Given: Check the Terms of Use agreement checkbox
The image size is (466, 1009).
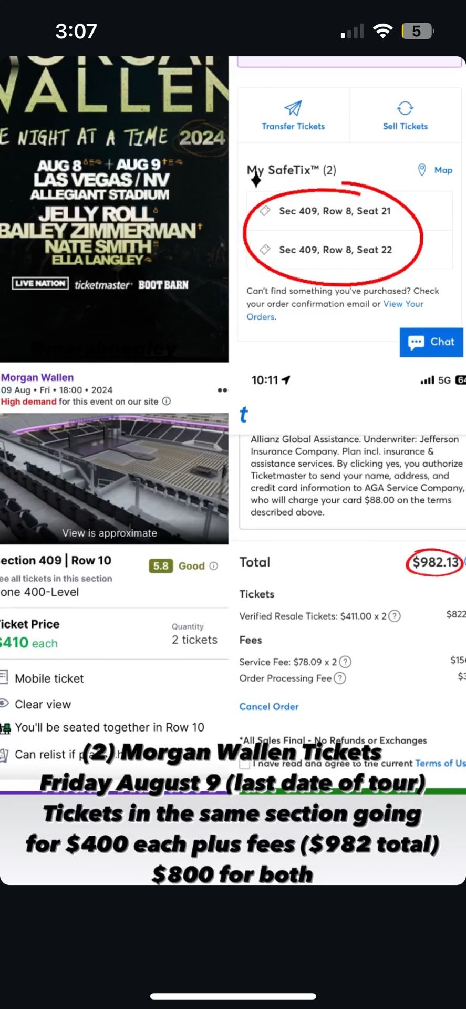Looking at the screenshot, I should pos(244,764).
